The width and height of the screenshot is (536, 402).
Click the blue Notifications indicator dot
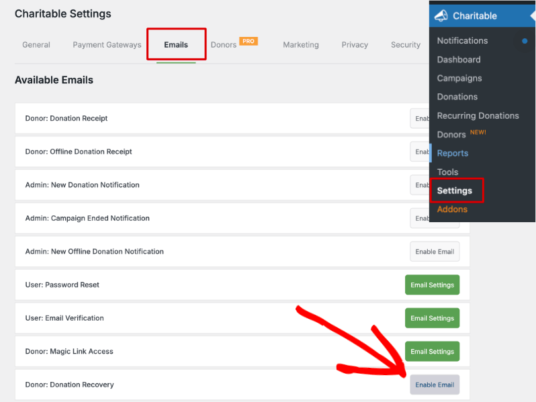point(525,41)
